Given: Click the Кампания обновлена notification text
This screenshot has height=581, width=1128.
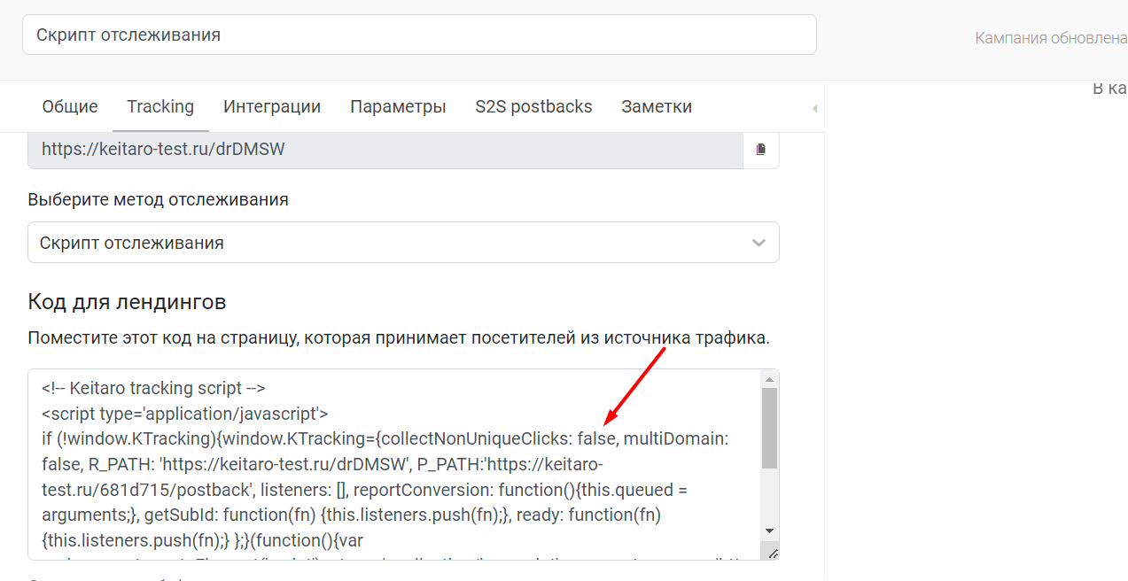Looking at the screenshot, I should tap(1051, 38).
